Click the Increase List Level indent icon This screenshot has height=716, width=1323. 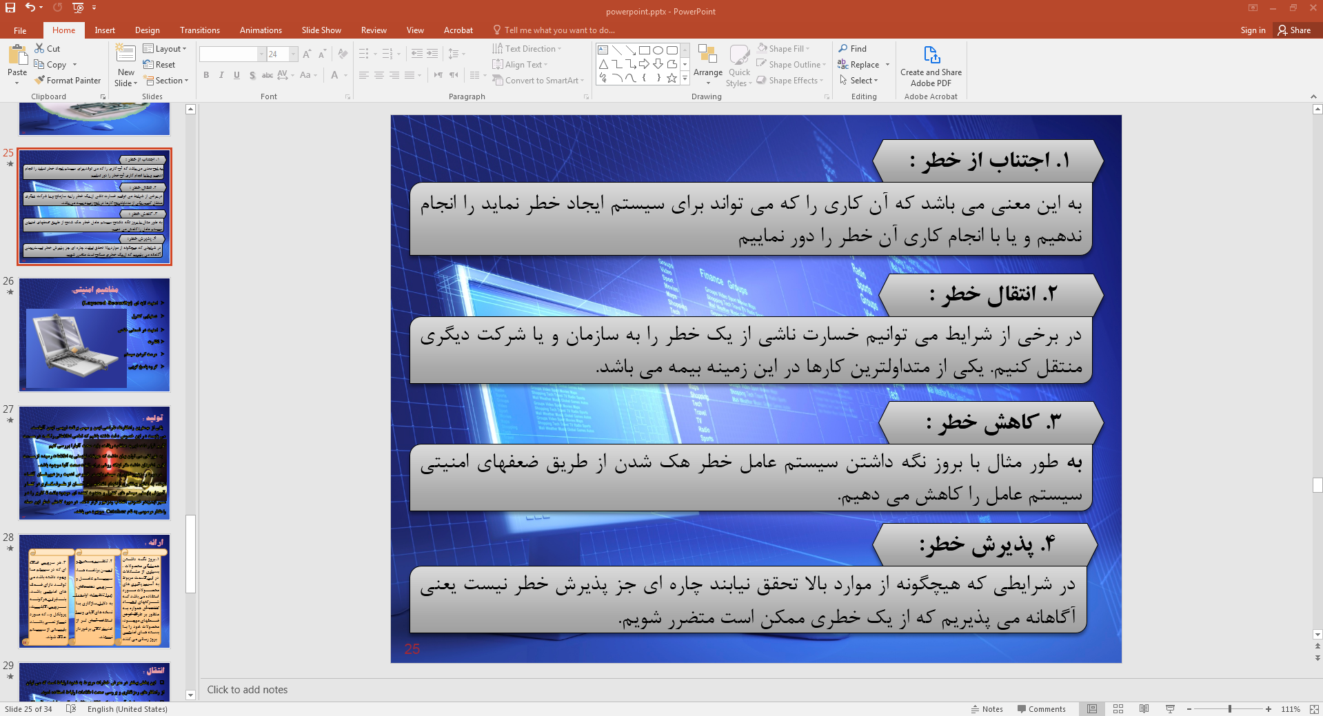tap(432, 54)
